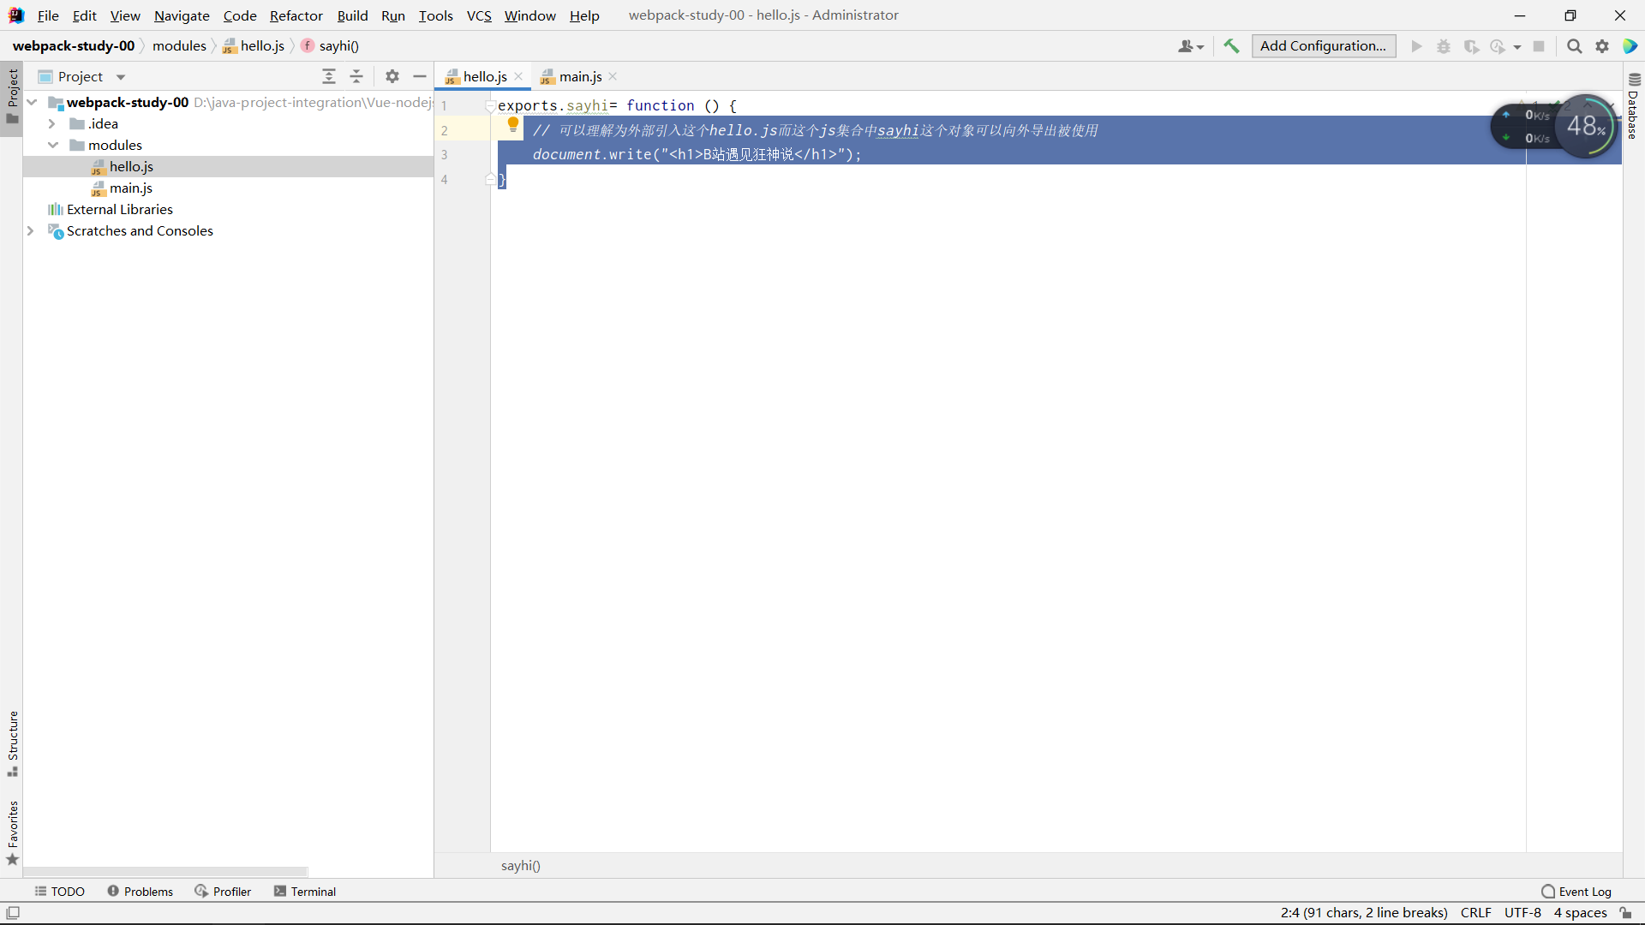1645x925 pixels.
Task: Expand the .idea folder
Action: pos(51,124)
